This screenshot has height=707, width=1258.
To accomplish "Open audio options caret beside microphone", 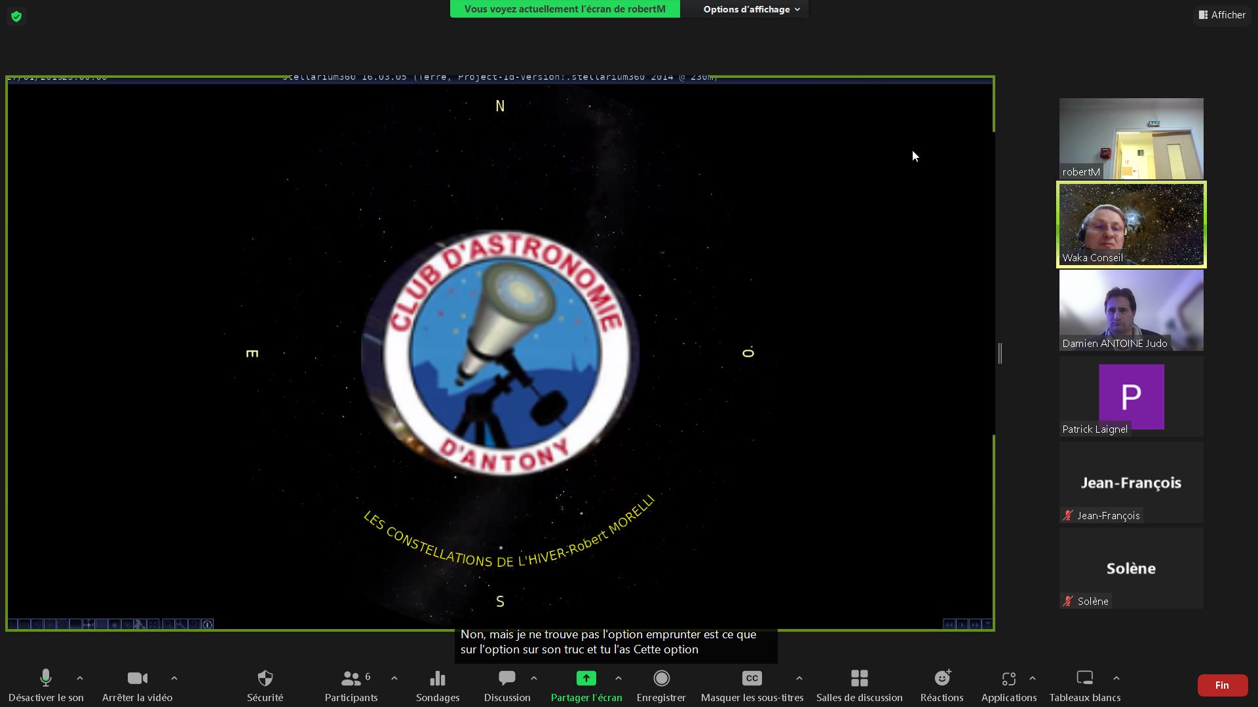I will coord(80,678).
